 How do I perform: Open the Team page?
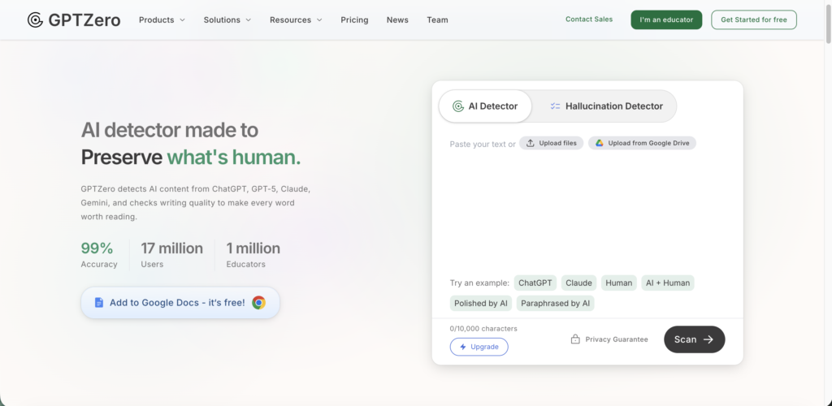pos(437,20)
